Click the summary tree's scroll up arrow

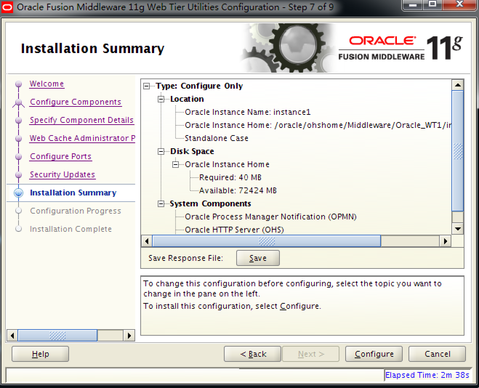458,85
